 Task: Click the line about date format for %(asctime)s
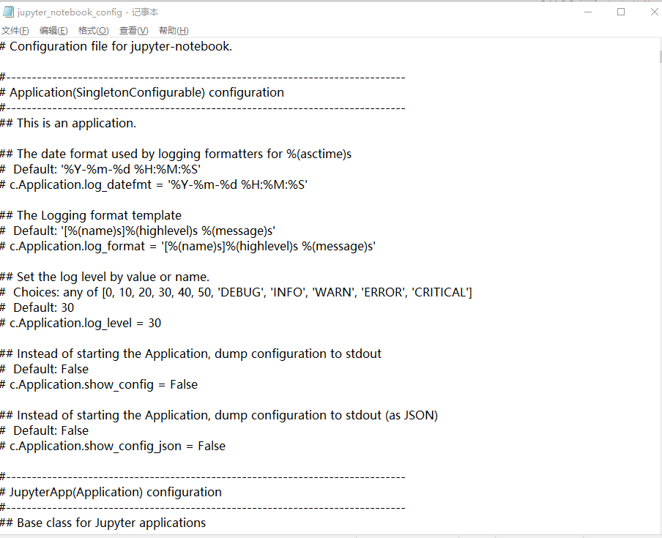[x=176, y=154]
